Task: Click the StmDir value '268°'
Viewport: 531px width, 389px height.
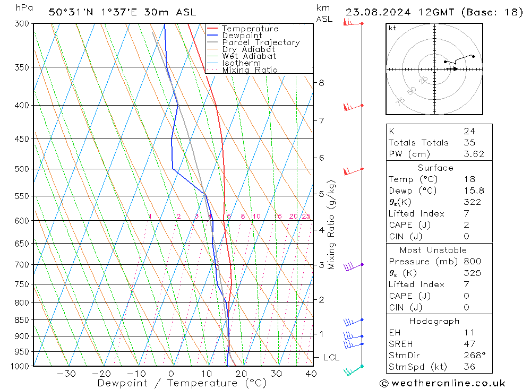Action: (x=474, y=356)
